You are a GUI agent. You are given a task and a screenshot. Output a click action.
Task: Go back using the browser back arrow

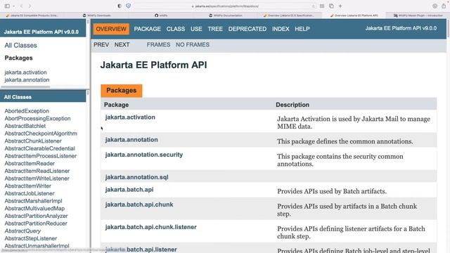pos(22,6)
